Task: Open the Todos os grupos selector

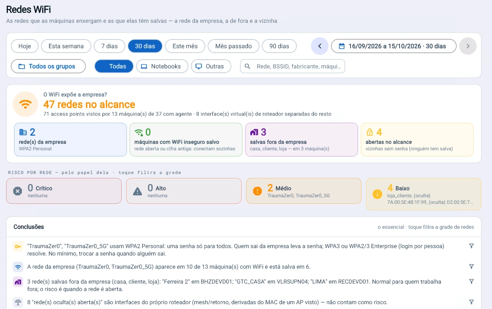Action: point(48,66)
